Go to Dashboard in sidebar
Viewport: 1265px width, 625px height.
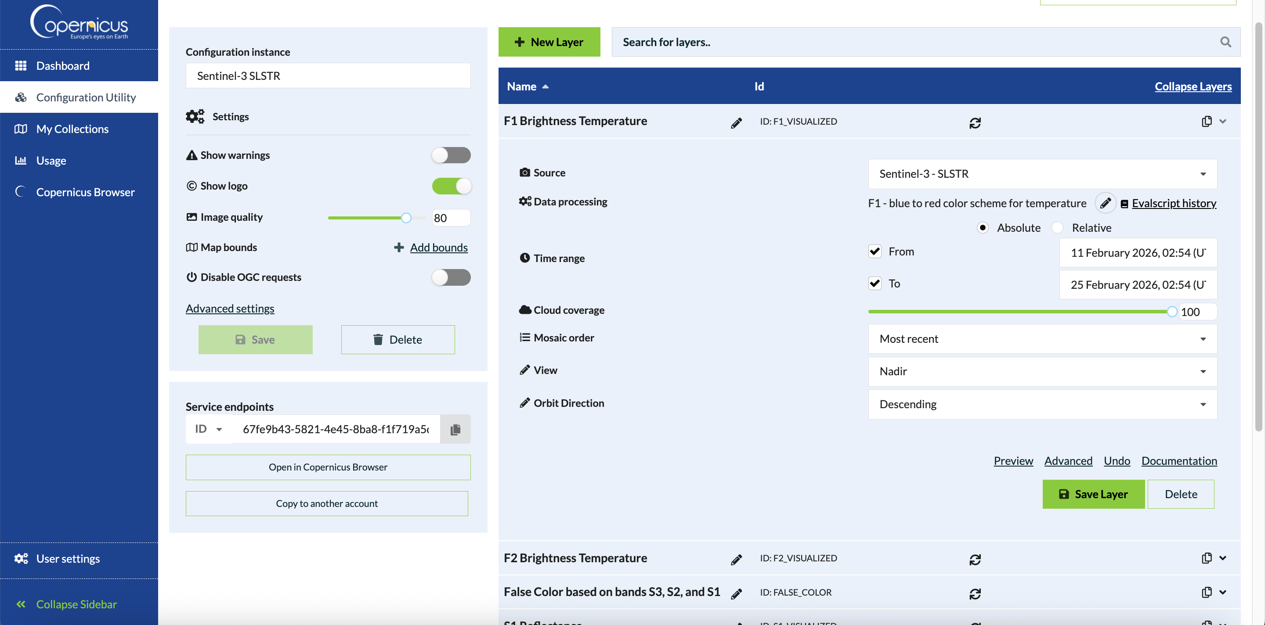(x=63, y=66)
